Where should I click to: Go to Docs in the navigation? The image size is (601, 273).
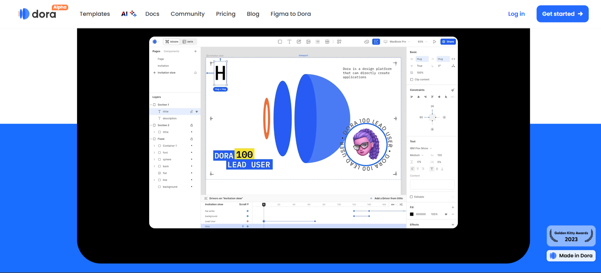(x=152, y=14)
